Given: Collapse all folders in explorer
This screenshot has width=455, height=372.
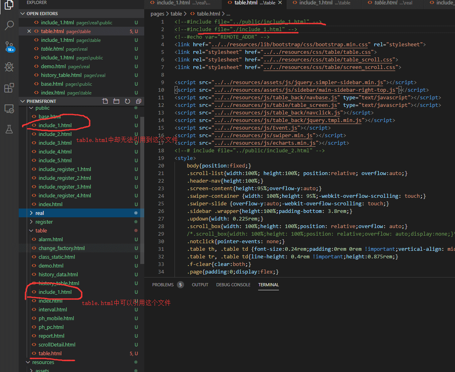Looking at the screenshot, I should pyautogui.click(x=138, y=101).
